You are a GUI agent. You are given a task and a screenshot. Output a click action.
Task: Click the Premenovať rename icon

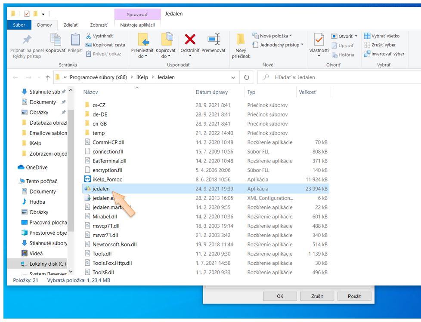pyautogui.click(x=214, y=40)
